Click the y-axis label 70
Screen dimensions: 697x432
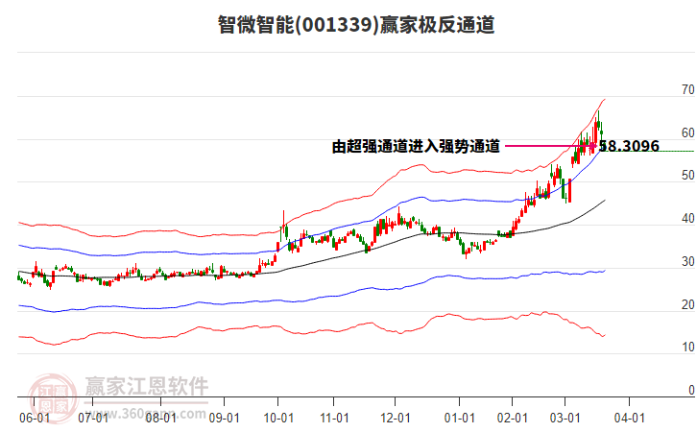coord(688,90)
